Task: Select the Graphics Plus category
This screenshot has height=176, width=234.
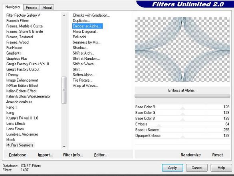Action: [x=17, y=59]
